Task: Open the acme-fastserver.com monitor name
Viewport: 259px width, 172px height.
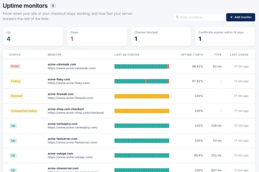Action: [62, 139]
